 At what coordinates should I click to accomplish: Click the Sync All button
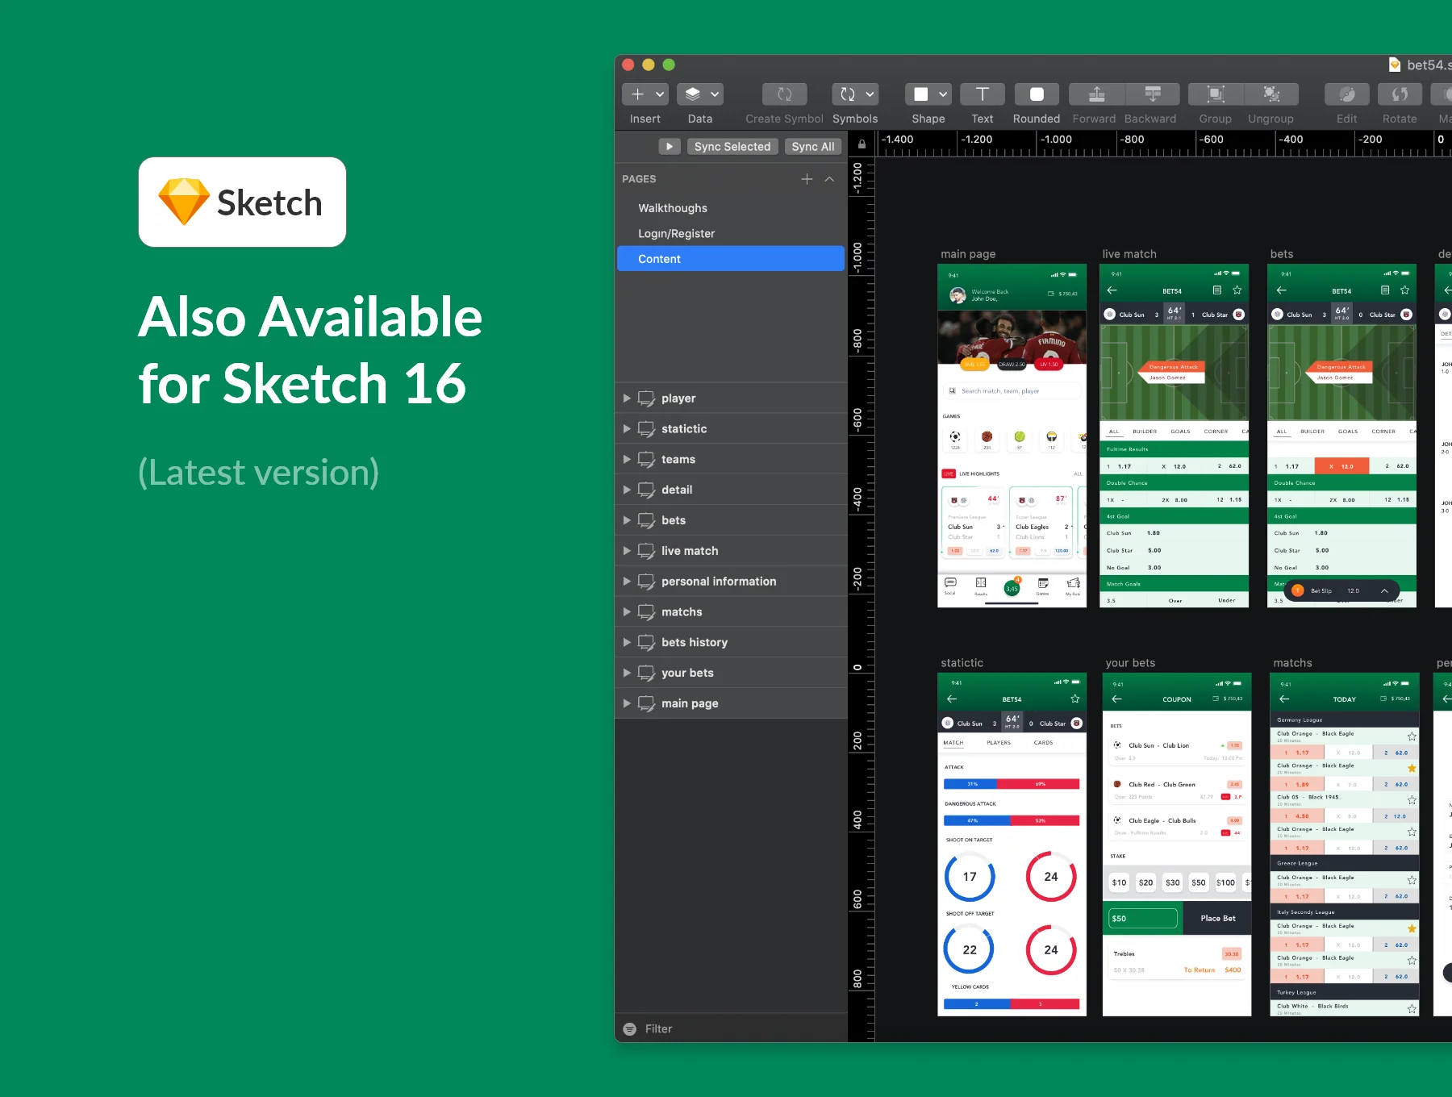click(x=813, y=146)
